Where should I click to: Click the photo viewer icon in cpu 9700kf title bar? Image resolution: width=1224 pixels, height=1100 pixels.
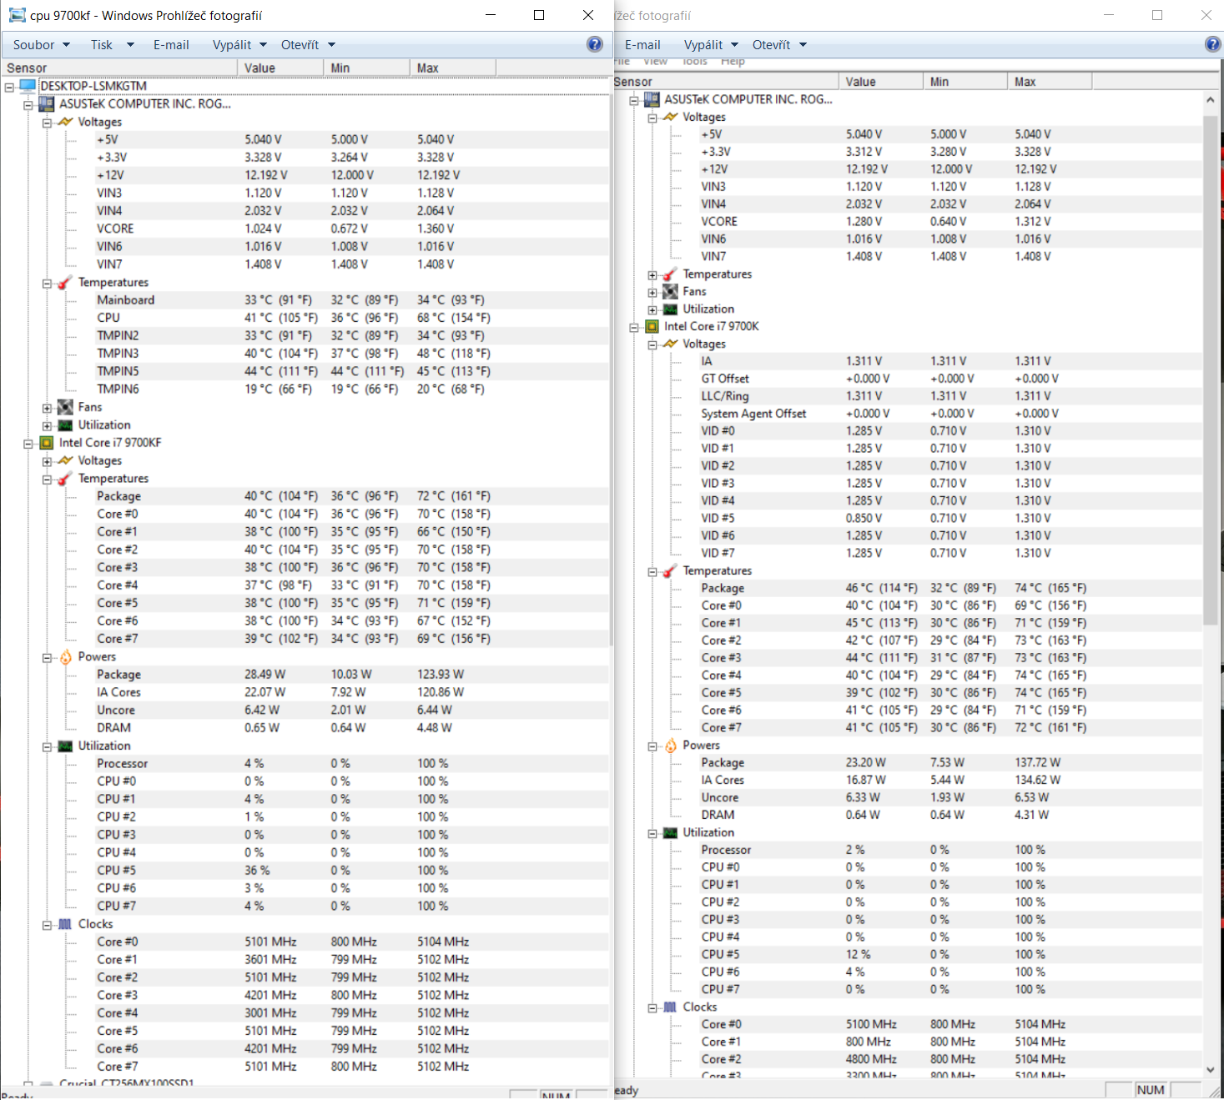[x=17, y=15]
